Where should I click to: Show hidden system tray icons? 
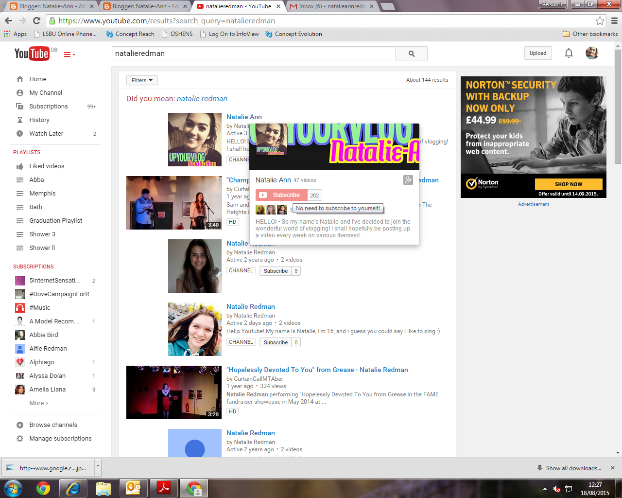(x=545, y=489)
